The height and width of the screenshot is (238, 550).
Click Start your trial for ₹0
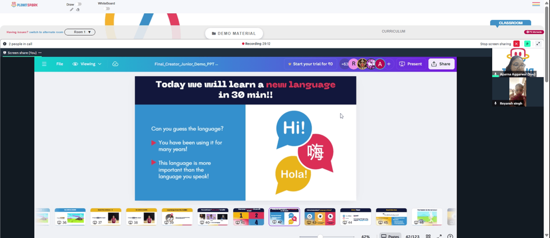tap(310, 64)
